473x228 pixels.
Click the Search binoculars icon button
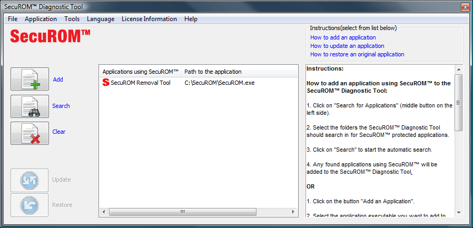click(29, 106)
